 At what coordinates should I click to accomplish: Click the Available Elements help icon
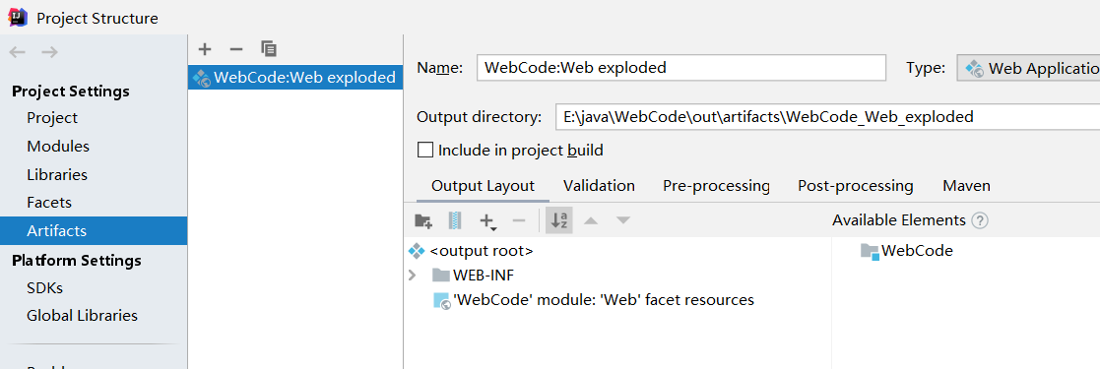click(x=980, y=221)
